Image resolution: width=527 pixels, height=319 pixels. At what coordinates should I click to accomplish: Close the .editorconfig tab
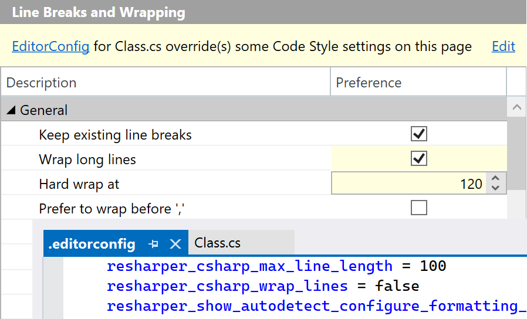pyautogui.click(x=175, y=243)
